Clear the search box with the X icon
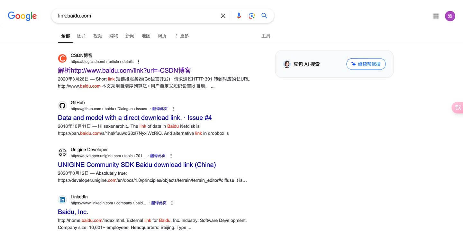This screenshot has width=463, height=242. tap(223, 16)
